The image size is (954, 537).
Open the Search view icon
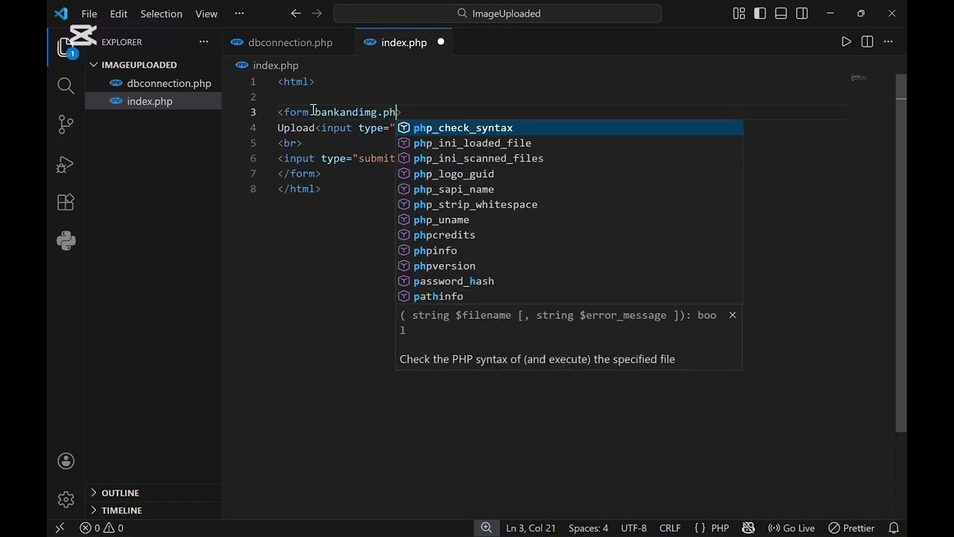click(x=66, y=86)
